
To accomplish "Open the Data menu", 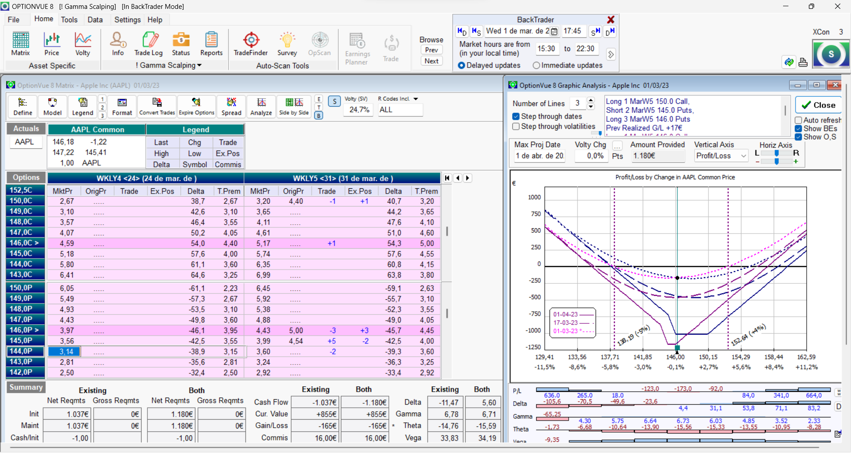I will pyautogui.click(x=95, y=20).
